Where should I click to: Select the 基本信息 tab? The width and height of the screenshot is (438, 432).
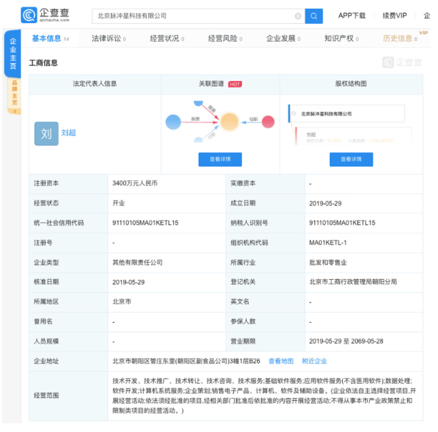point(50,38)
